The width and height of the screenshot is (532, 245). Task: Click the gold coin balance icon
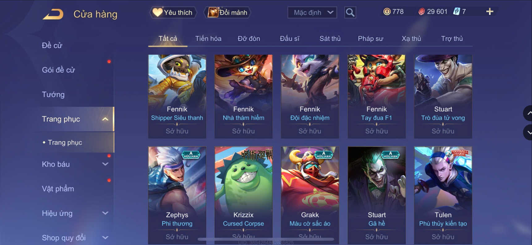pyautogui.click(x=387, y=12)
